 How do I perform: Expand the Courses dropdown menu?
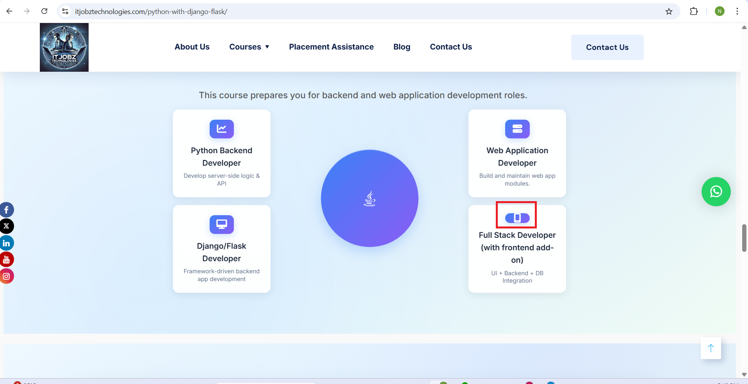coord(249,47)
